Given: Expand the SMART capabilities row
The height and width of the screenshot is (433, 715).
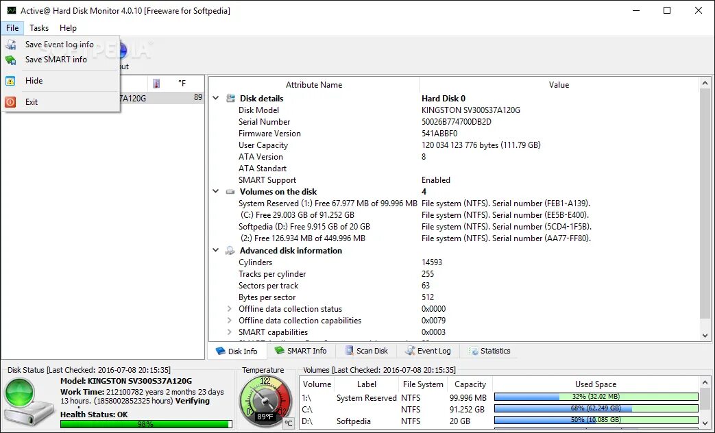Looking at the screenshot, I should [x=230, y=332].
